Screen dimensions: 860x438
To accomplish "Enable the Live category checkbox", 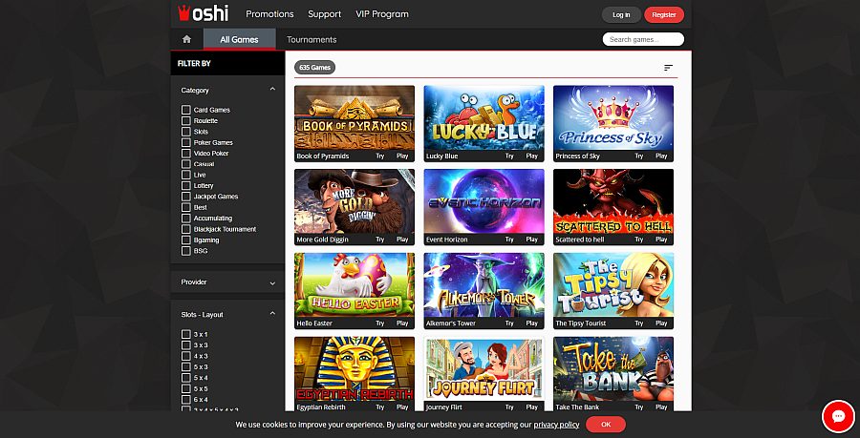I will 186,175.
